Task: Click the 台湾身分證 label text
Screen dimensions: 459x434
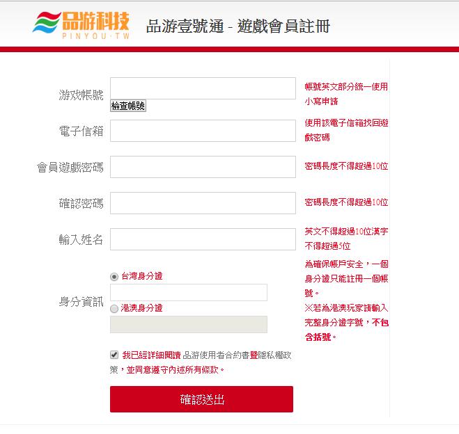Action: [x=142, y=276]
